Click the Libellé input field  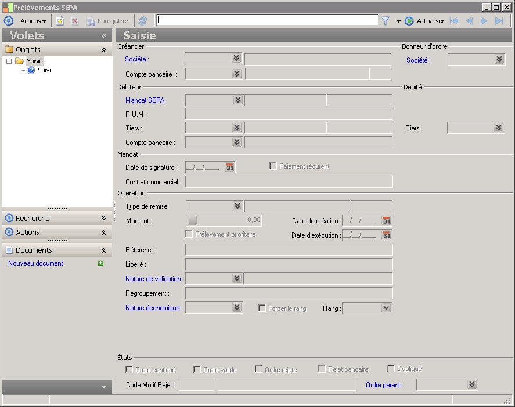289,264
